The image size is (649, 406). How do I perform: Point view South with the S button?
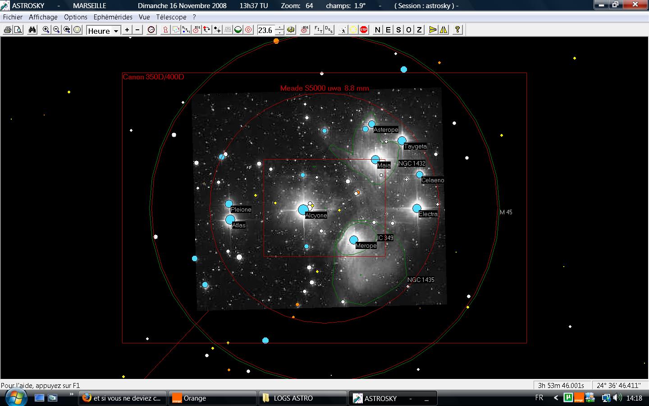pyautogui.click(x=398, y=30)
